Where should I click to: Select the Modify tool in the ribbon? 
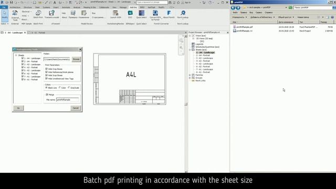[5, 15]
